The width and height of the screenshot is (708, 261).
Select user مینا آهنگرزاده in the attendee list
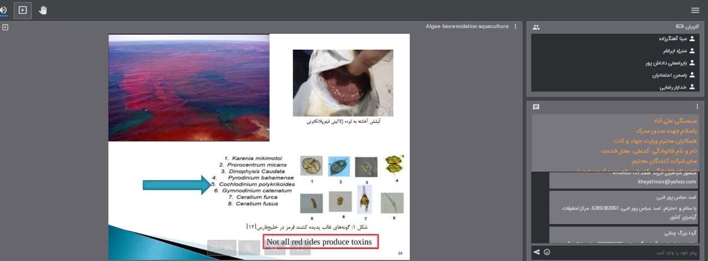pos(672,39)
